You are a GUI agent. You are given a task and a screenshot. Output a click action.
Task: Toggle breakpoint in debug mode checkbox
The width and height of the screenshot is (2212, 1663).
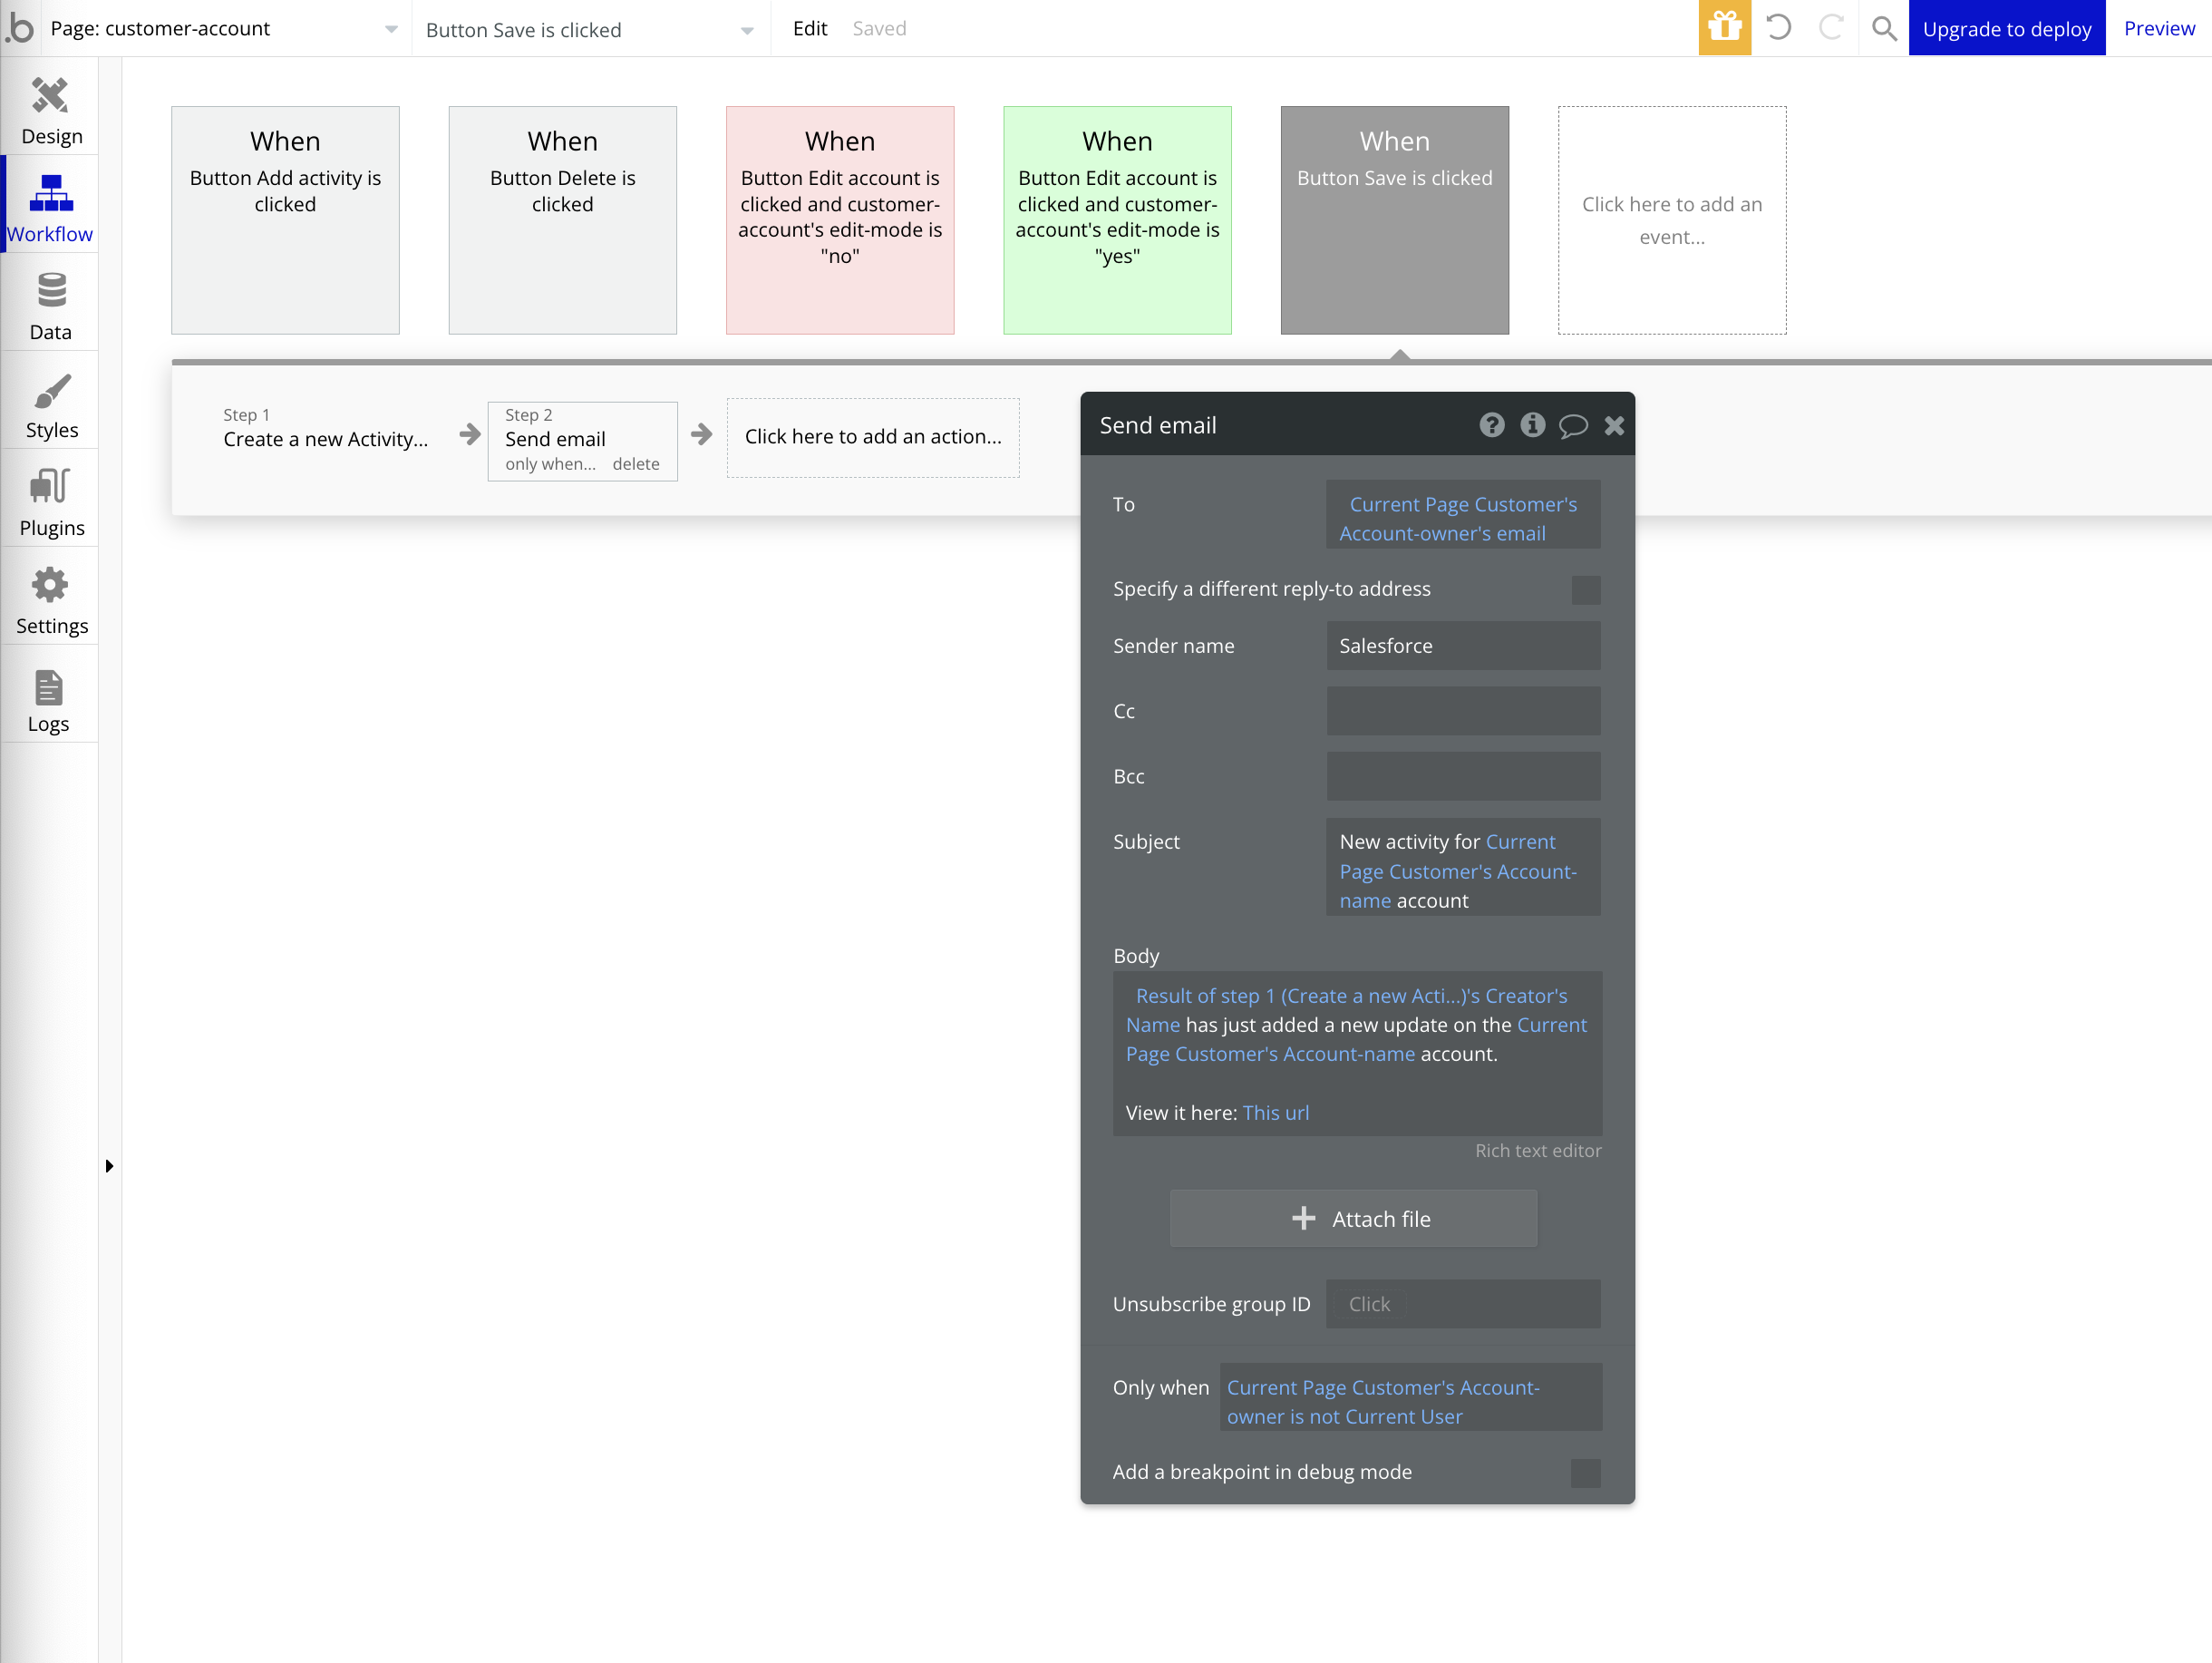(1585, 1472)
